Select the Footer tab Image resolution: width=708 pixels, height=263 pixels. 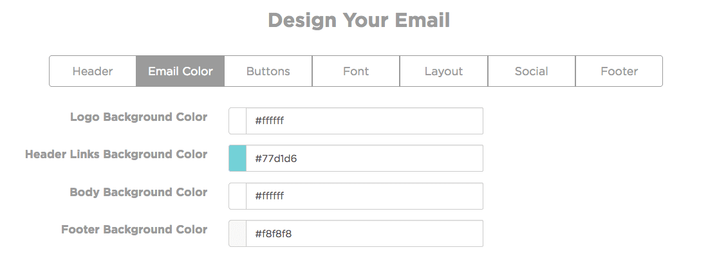tap(619, 71)
